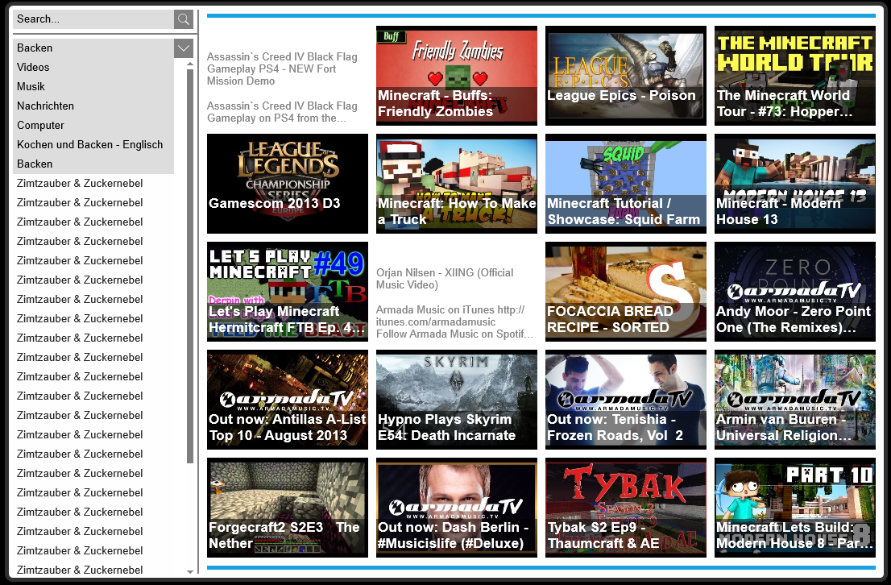Click the sidebar scrollbar down arrow
The image size is (891, 585).
click(x=190, y=571)
